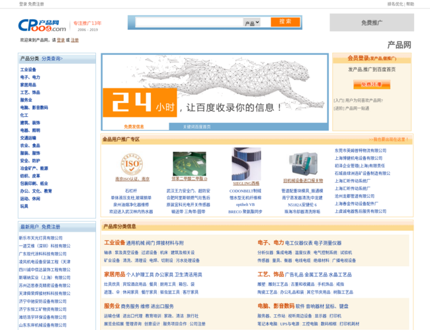
Task: Open the 产品 search type dropdown
Action: (x=252, y=22)
